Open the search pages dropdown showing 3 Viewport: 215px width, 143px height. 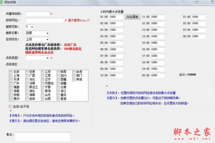30,27
